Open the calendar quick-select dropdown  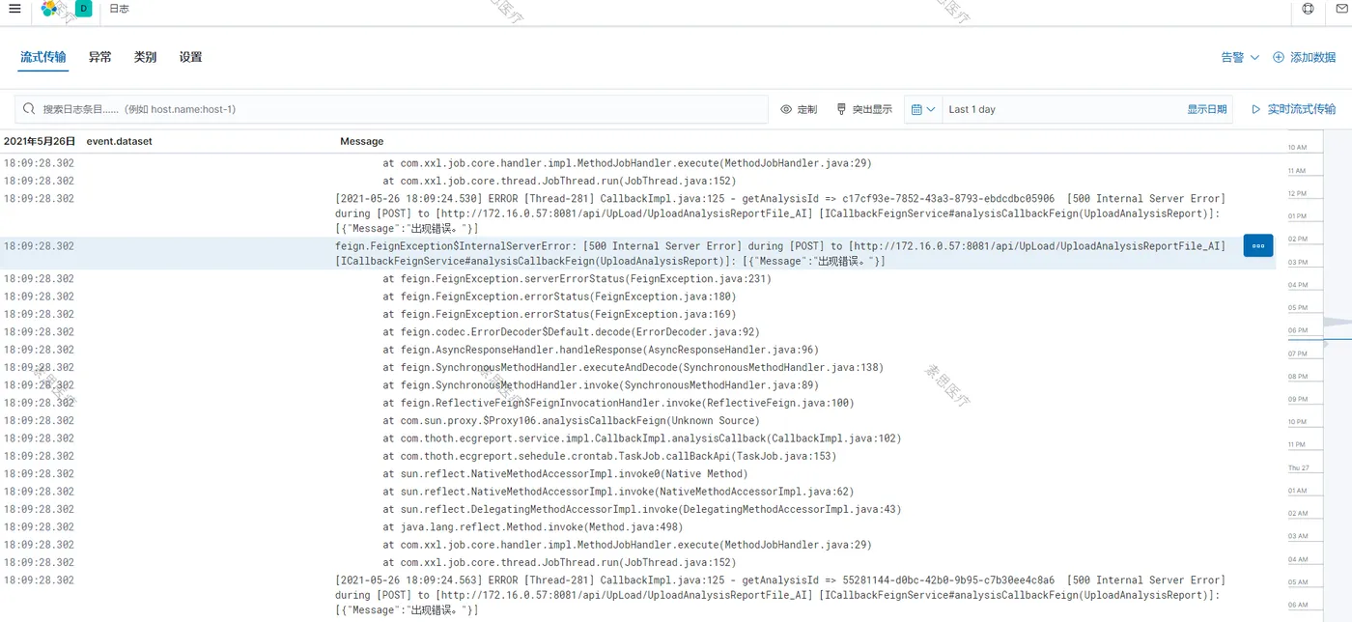(x=923, y=109)
